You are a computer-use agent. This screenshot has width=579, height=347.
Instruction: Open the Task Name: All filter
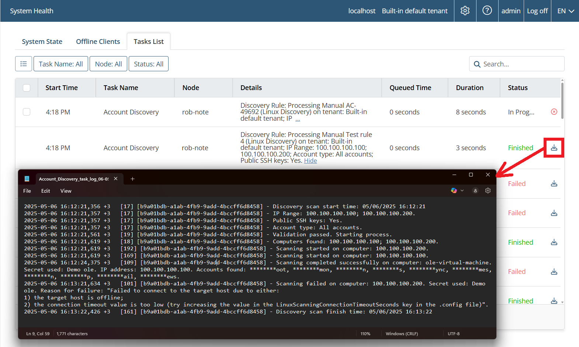coord(61,64)
